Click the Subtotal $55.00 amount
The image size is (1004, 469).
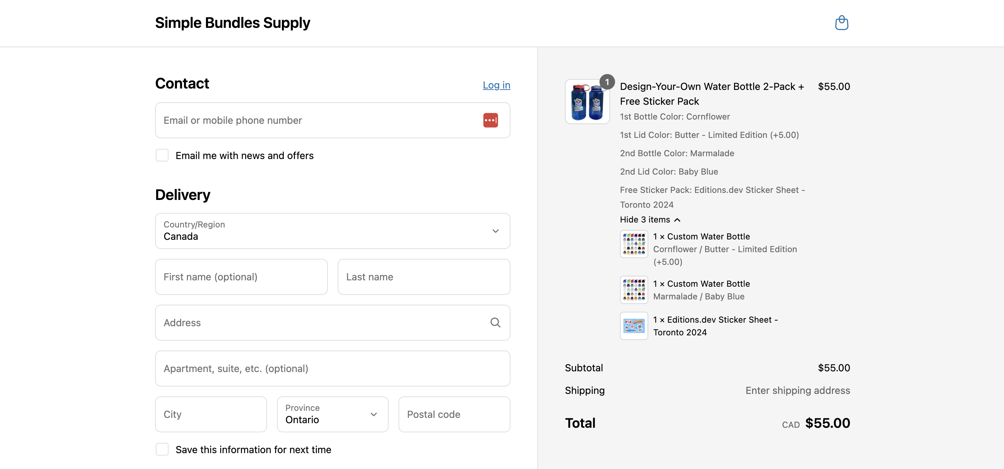click(834, 368)
